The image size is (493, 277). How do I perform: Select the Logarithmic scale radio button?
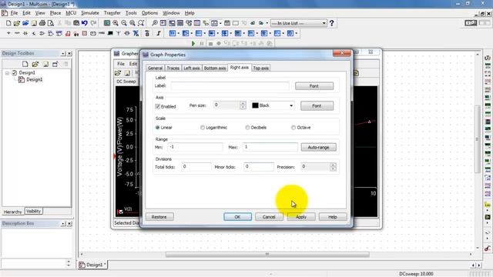click(x=203, y=128)
